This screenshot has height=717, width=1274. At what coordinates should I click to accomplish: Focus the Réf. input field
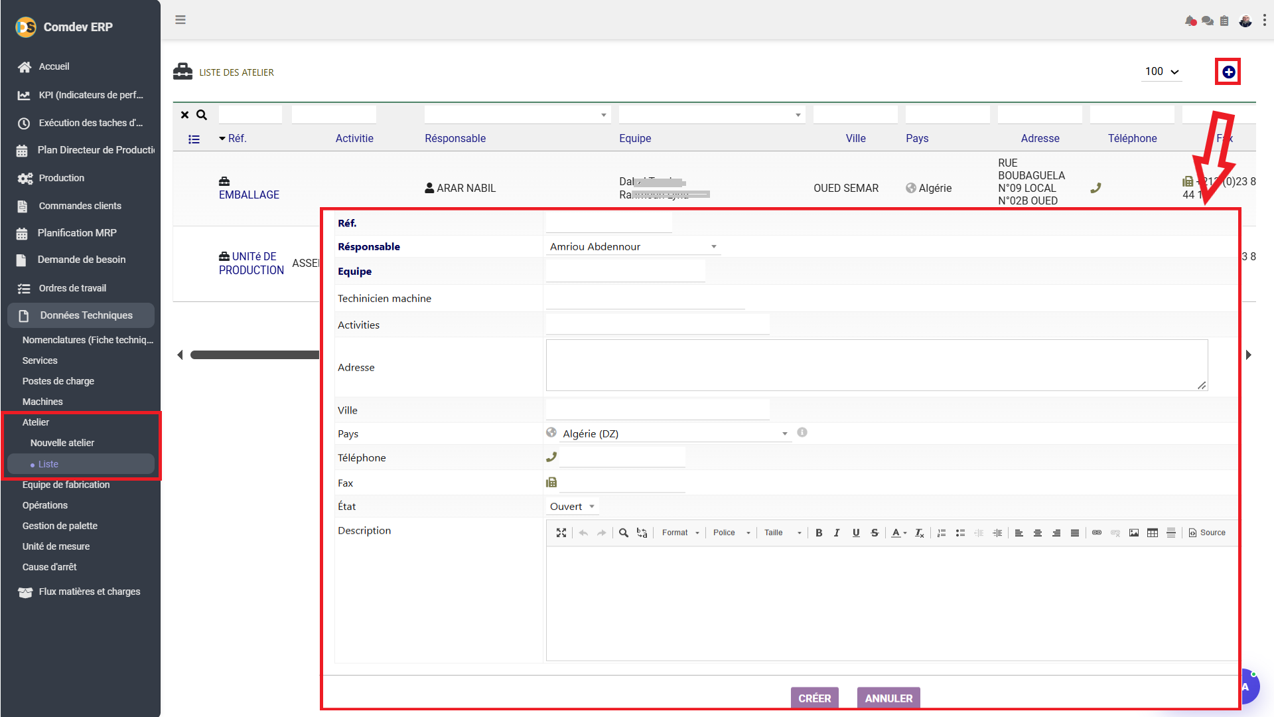click(x=609, y=223)
